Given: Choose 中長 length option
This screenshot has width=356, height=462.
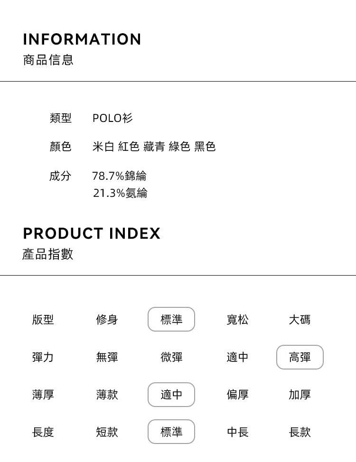Looking at the screenshot, I should 237,432.
